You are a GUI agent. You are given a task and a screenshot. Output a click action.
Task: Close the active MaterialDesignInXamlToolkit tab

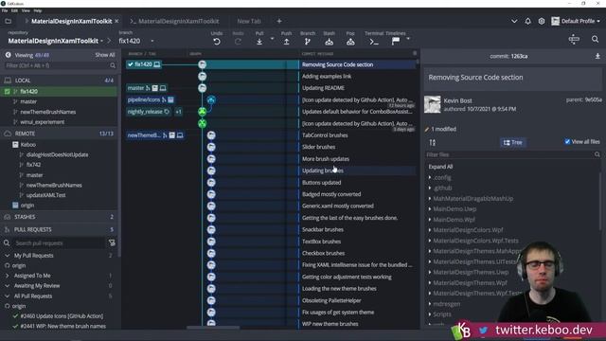[116, 21]
